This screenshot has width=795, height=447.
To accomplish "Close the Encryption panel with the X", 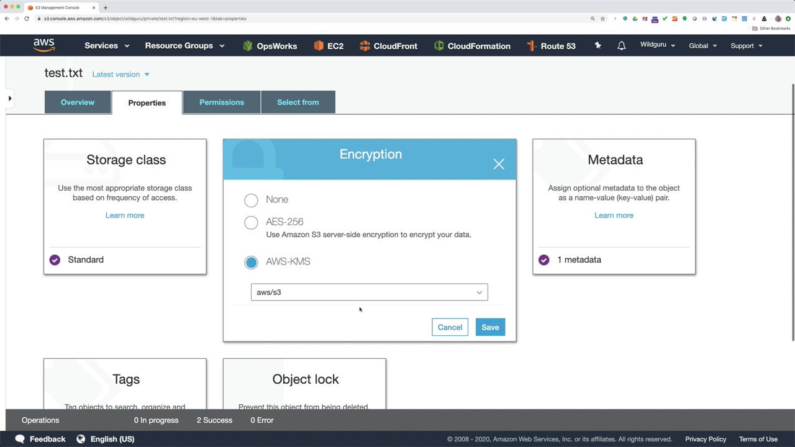I will [499, 164].
